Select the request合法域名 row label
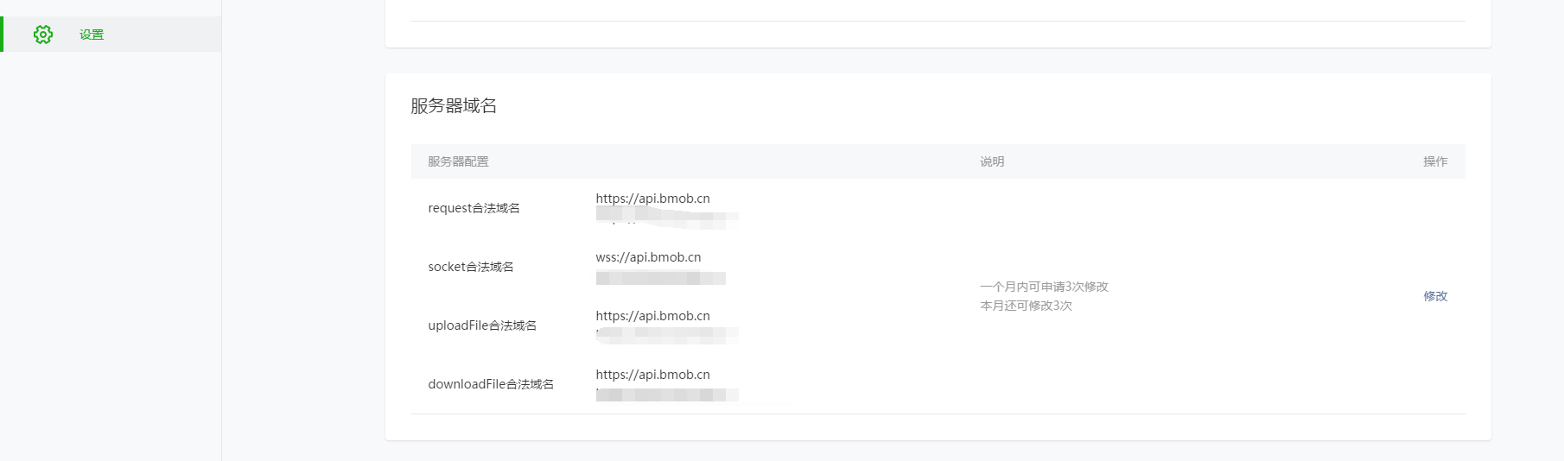 [x=474, y=208]
